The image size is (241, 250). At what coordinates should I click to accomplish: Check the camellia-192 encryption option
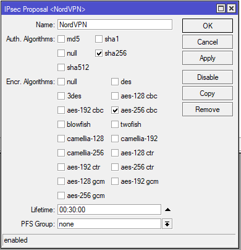(x=115, y=139)
